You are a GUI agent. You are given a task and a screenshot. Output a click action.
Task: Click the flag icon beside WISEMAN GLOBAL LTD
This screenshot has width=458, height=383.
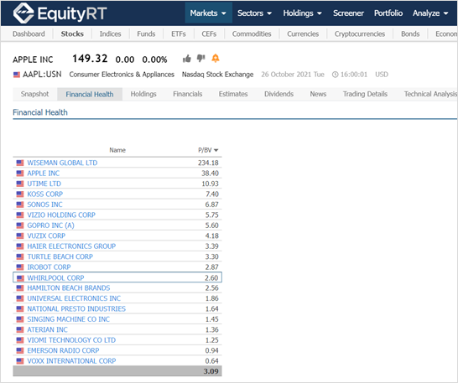[20, 163]
